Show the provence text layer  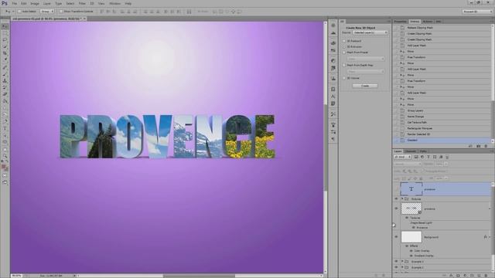pos(396,189)
